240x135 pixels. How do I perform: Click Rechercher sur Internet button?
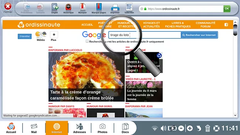(x=199, y=35)
